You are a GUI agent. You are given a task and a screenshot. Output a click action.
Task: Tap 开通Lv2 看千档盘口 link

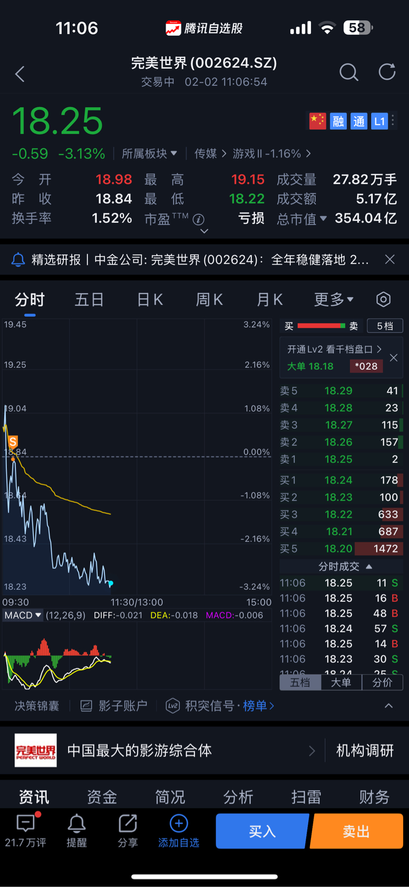[x=334, y=349]
